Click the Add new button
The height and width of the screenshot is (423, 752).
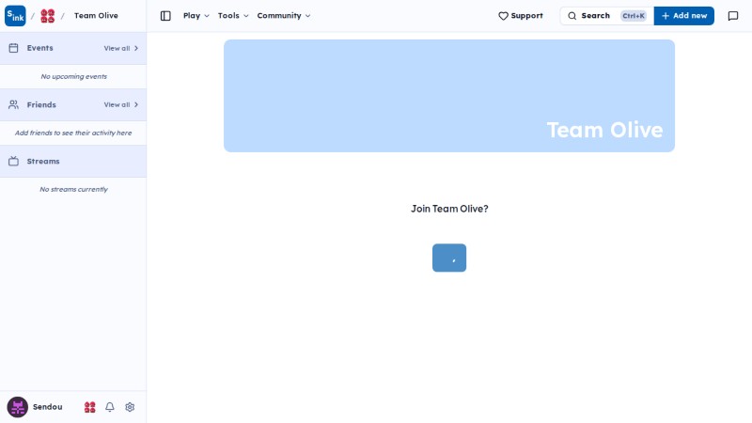click(684, 16)
